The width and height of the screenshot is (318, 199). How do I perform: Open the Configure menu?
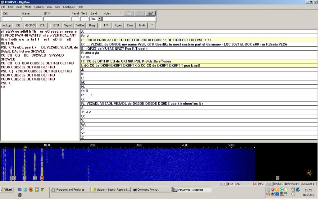[x=69, y=7]
